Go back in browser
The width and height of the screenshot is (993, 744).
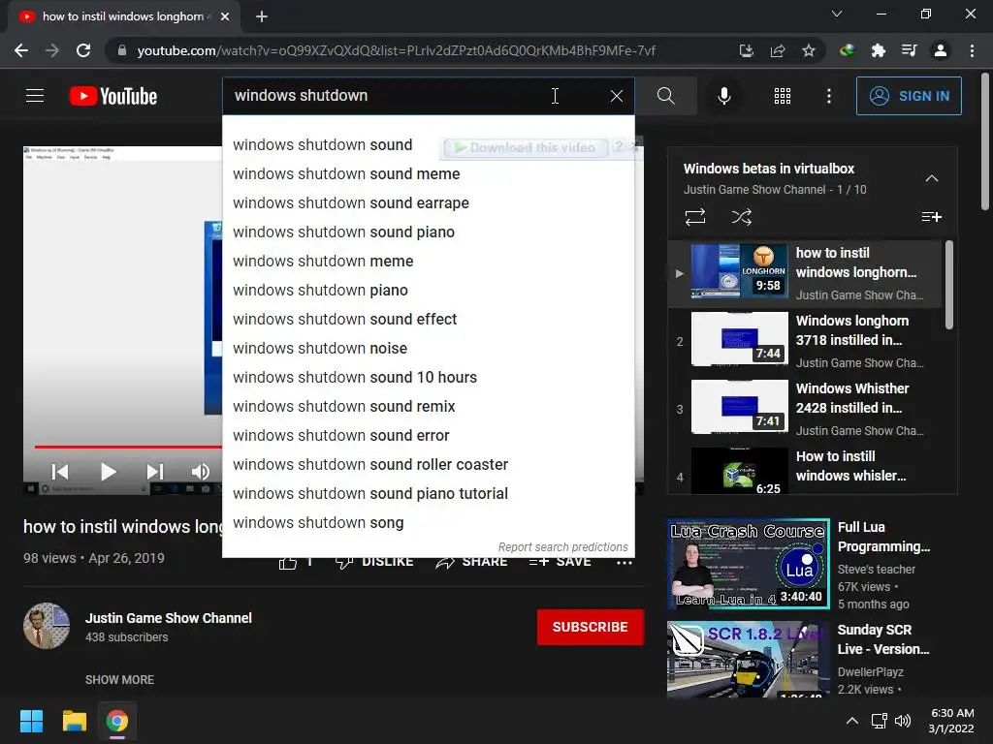(x=21, y=50)
